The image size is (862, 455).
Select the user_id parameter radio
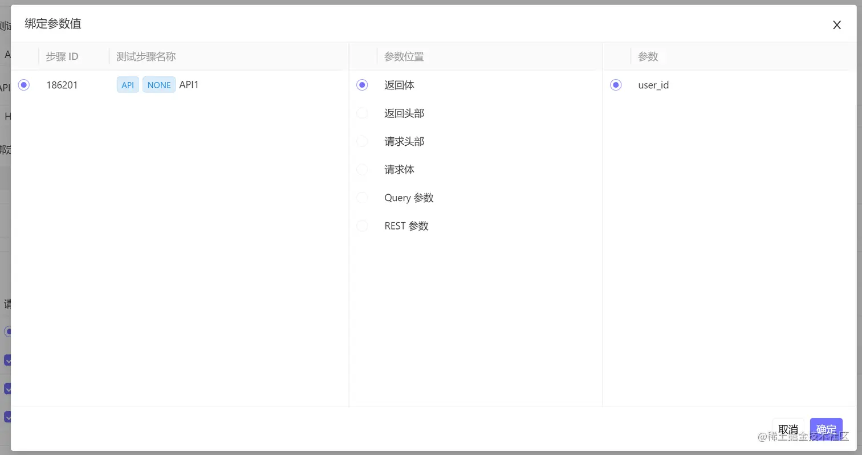616,85
